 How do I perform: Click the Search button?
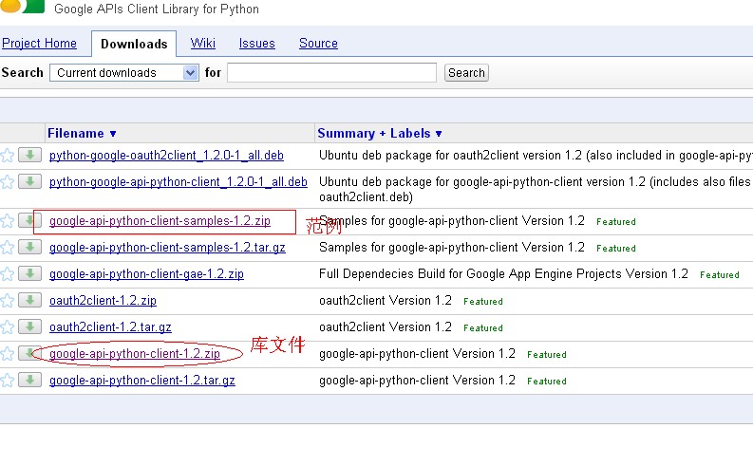(x=466, y=73)
